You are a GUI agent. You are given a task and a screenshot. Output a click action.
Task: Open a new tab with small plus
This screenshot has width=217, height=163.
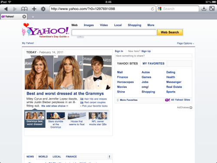click(x=33, y=17)
